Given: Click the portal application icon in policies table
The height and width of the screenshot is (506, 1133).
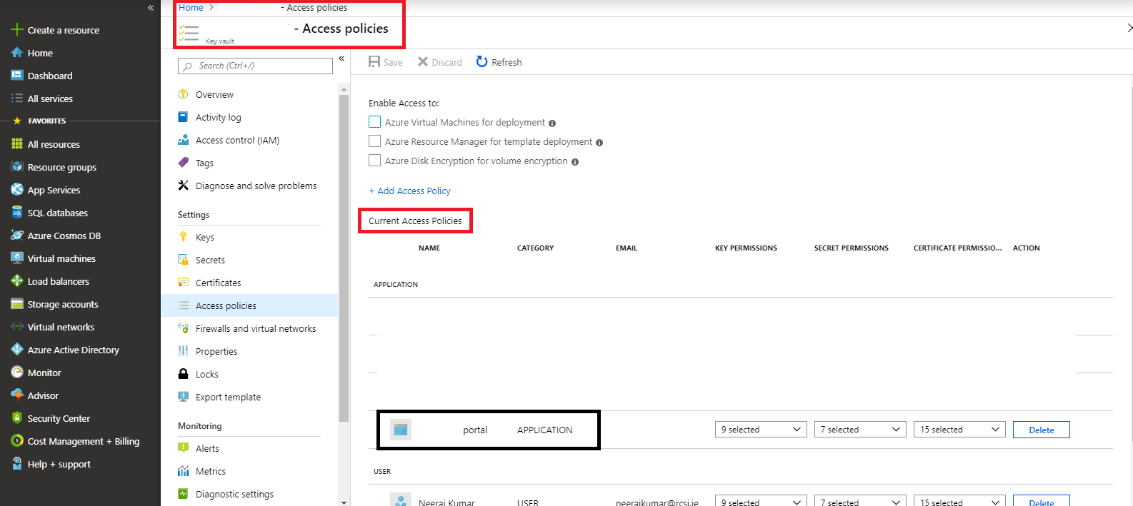Looking at the screenshot, I should 401,430.
